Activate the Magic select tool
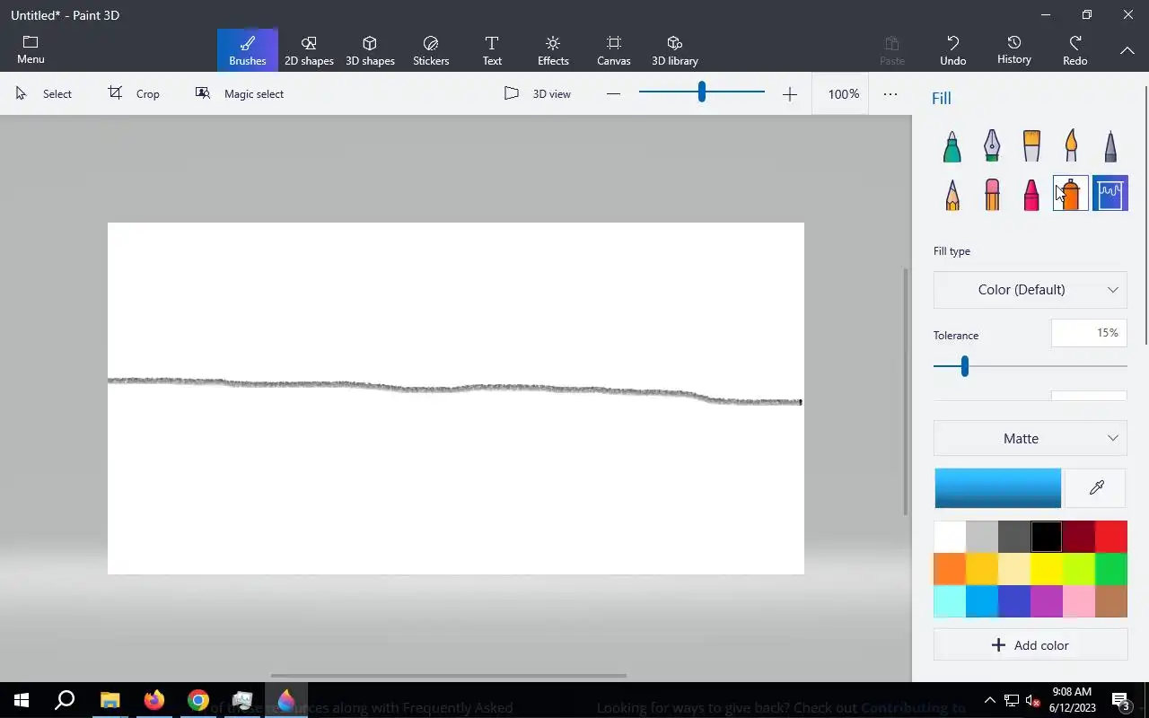This screenshot has height=718, width=1149. [x=240, y=93]
